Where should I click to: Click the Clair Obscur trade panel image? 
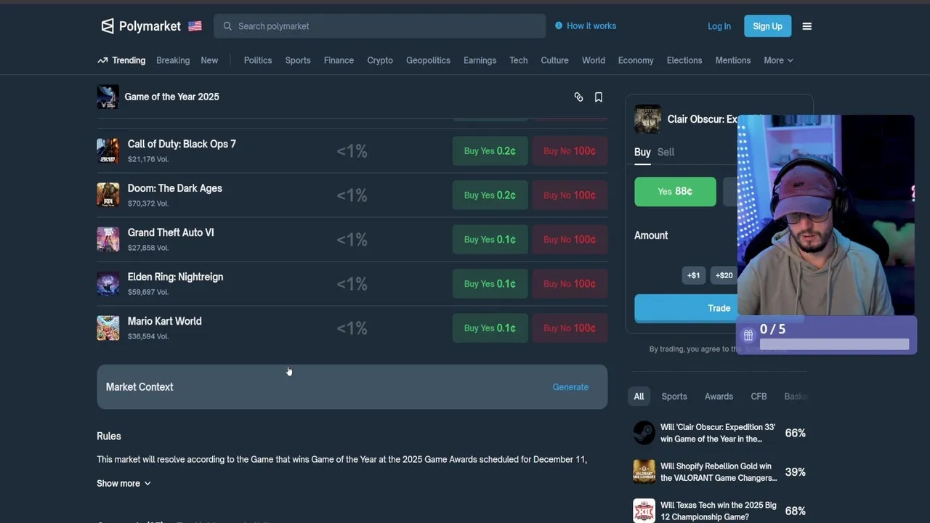point(647,119)
